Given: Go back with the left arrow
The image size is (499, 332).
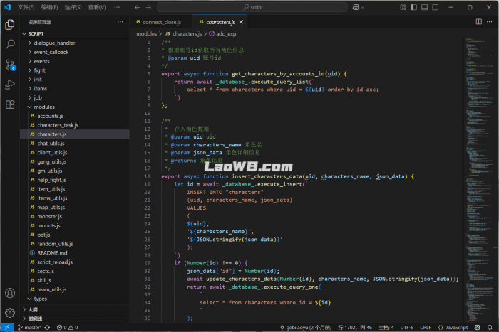Looking at the screenshot, I should tap(138, 7).
